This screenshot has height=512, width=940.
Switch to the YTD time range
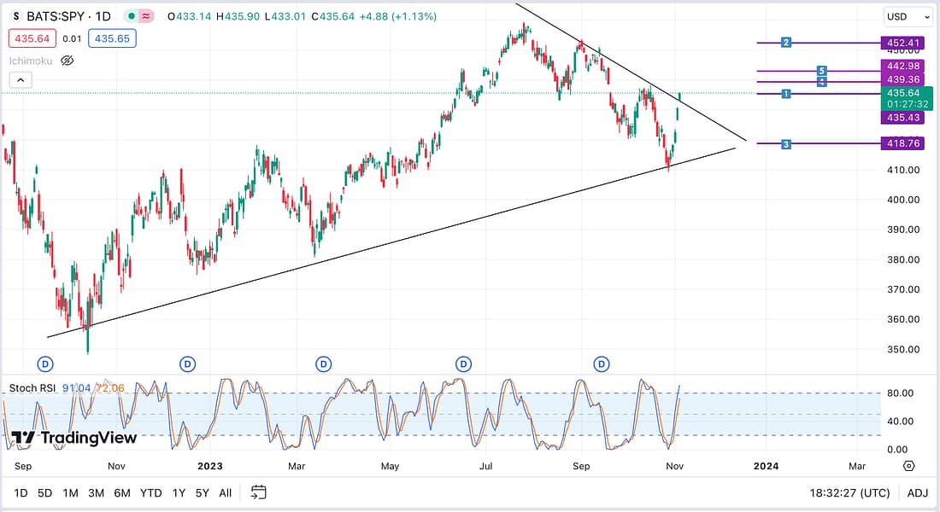click(151, 492)
